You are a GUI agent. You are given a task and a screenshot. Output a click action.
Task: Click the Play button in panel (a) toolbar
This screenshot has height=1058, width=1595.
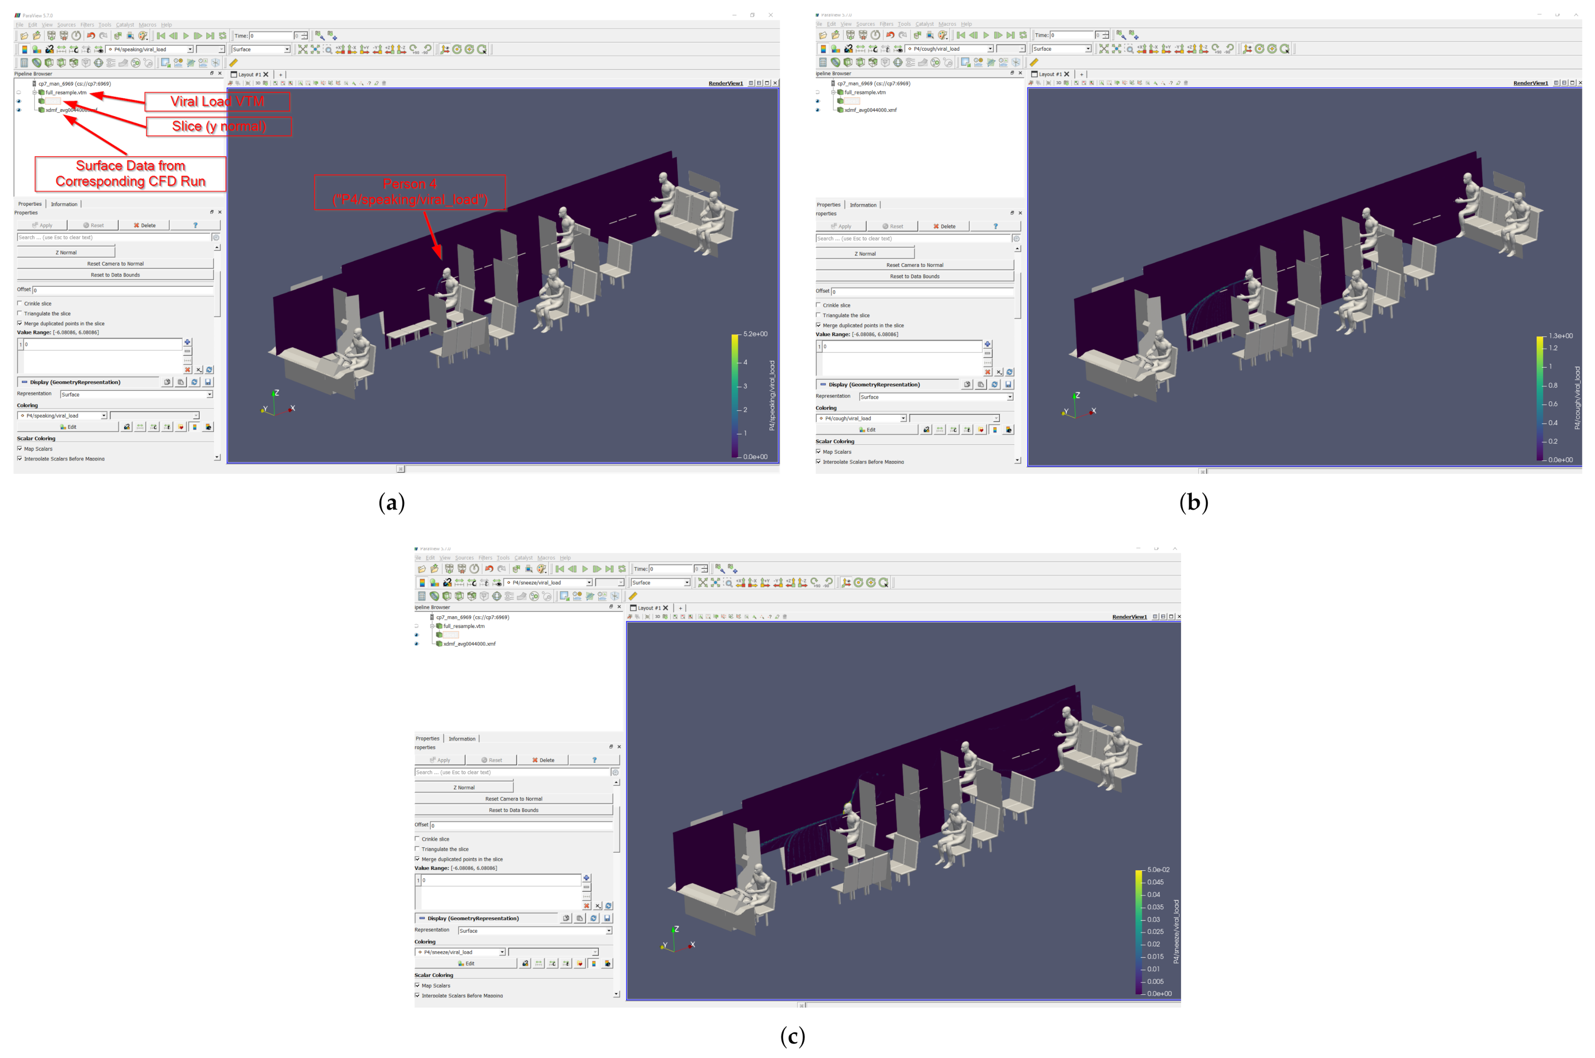(x=186, y=36)
